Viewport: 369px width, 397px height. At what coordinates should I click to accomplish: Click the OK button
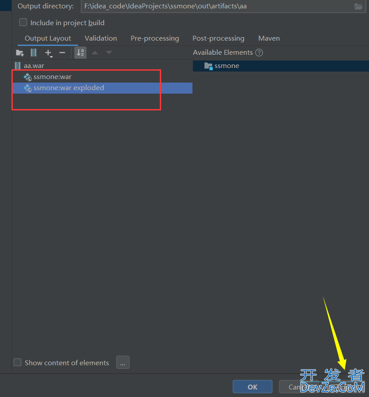click(252, 387)
